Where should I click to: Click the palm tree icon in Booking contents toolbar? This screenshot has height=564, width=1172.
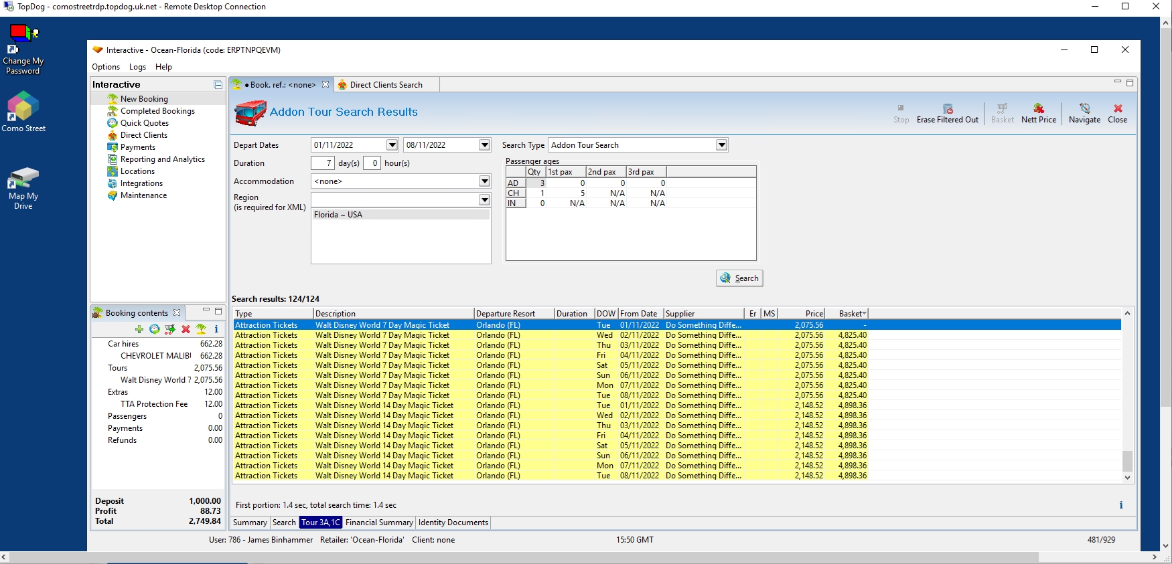201,329
